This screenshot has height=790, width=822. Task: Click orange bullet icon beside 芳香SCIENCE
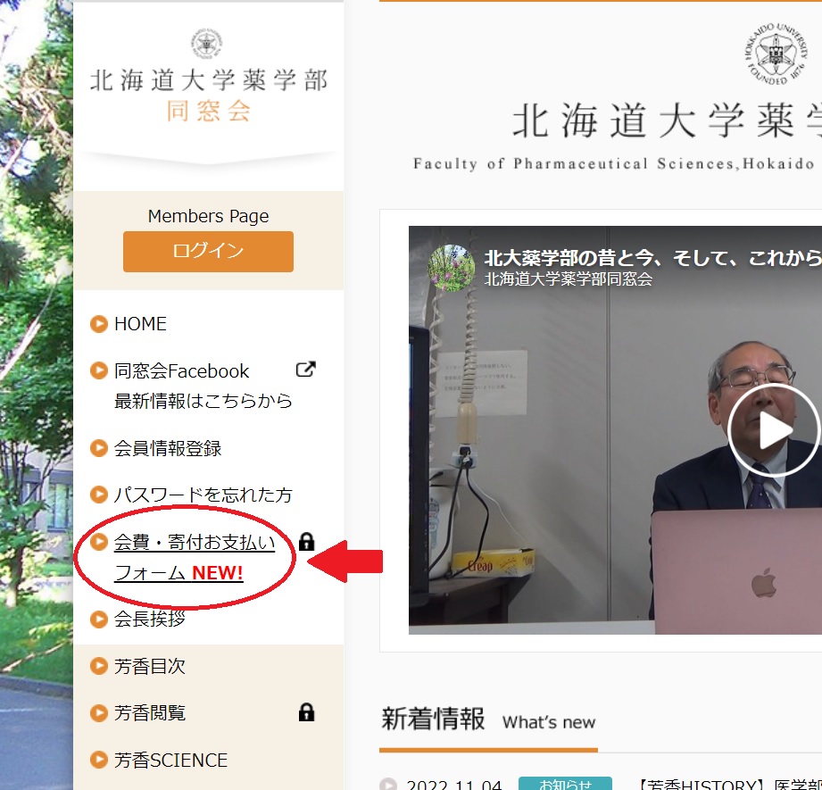[x=98, y=761]
